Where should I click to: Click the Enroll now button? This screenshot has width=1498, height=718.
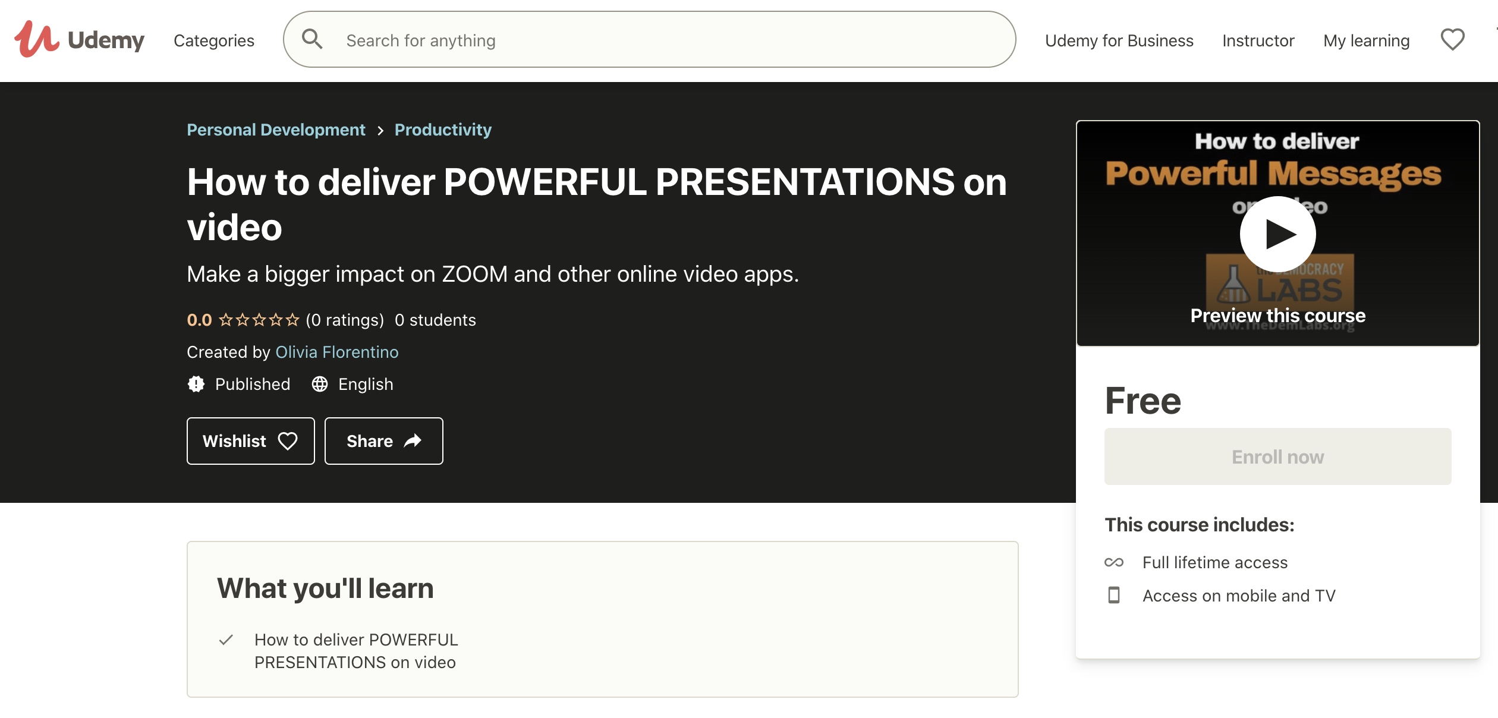pyautogui.click(x=1277, y=456)
